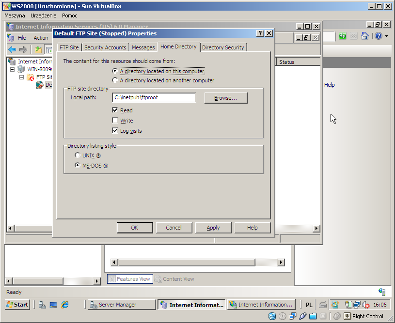Click the VirtualBox mouse integration status icon
395x323 pixels.
point(337,316)
